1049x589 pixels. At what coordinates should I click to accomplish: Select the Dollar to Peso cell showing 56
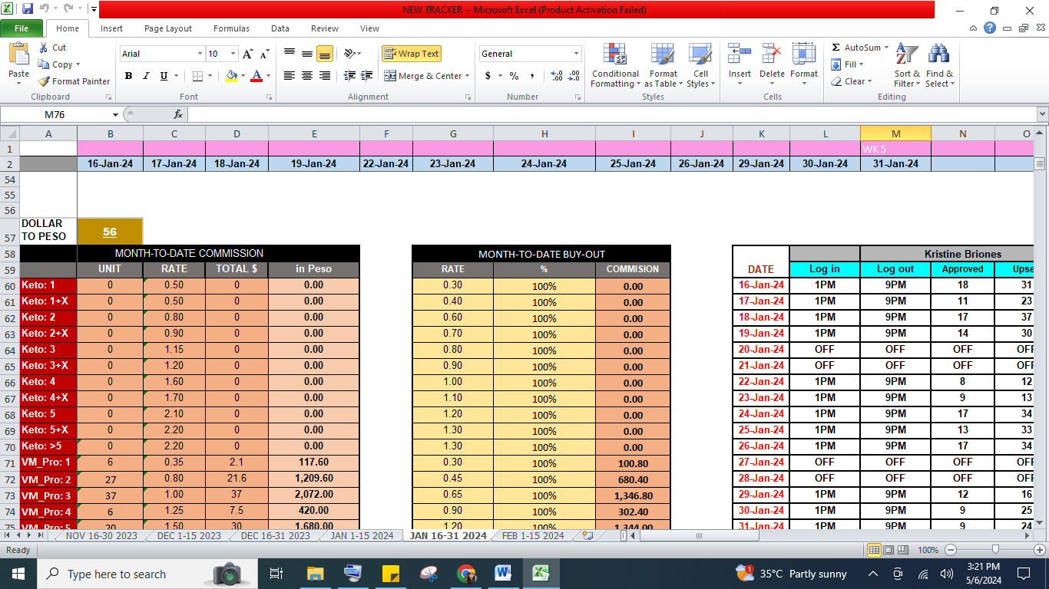pos(110,232)
